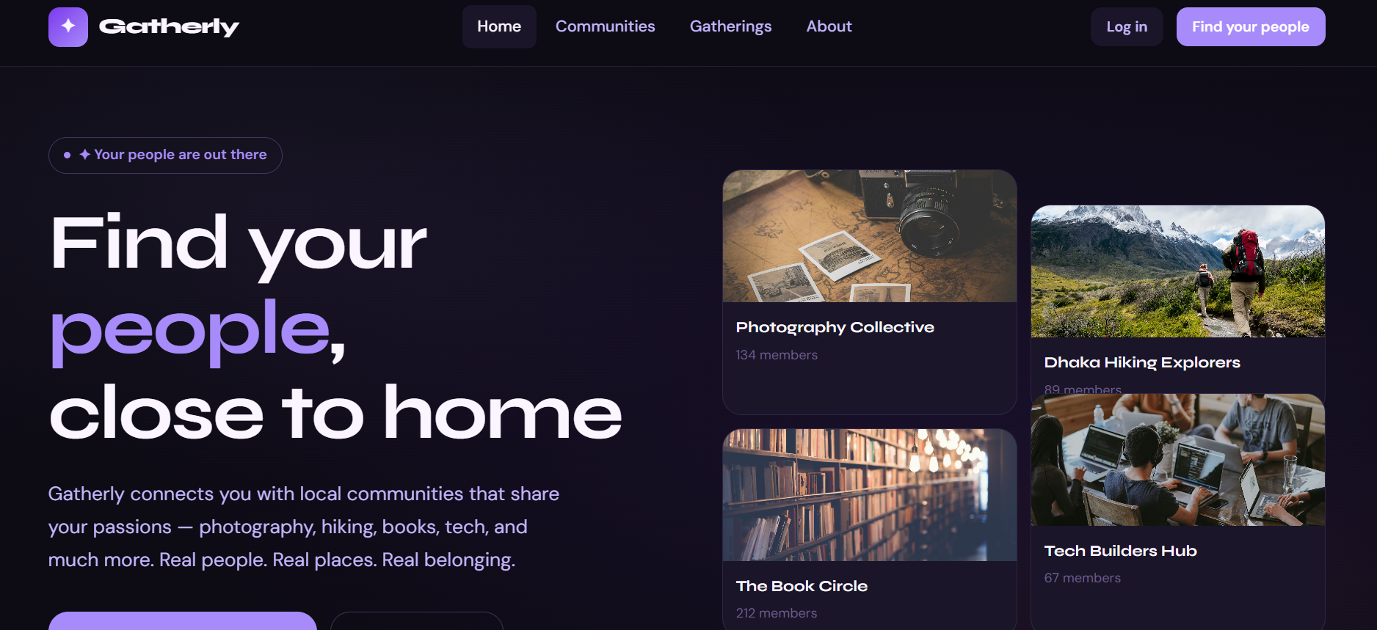Select the Tech Builders Hub title
This screenshot has height=630, width=1377.
click(1121, 551)
